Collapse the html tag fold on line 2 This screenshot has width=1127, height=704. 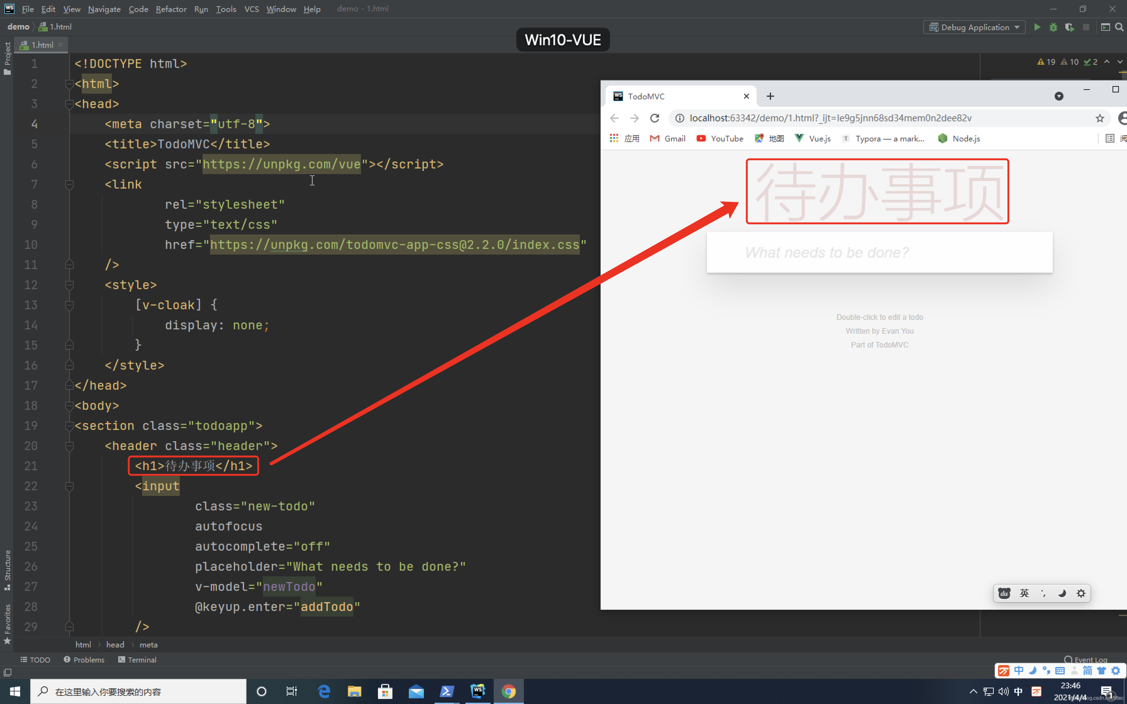[x=69, y=84]
